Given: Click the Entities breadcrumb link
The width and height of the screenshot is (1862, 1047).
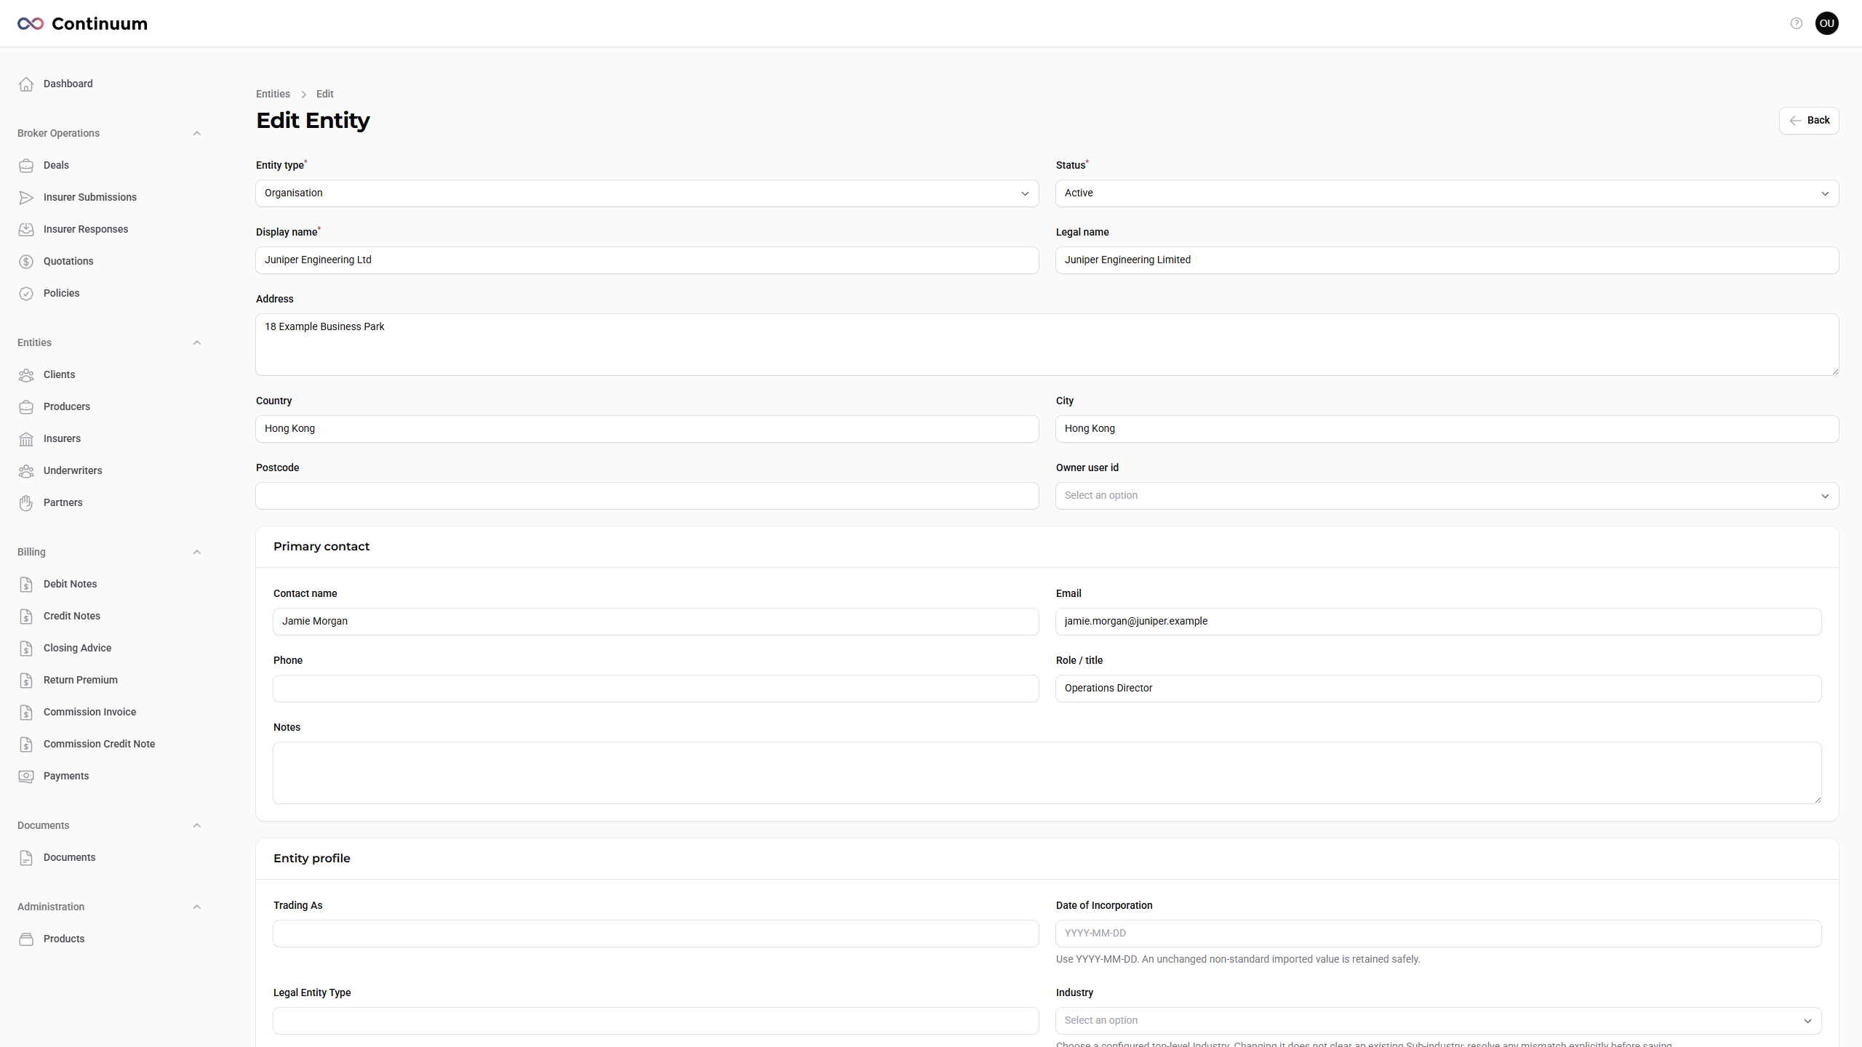Looking at the screenshot, I should (x=273, y=94).
